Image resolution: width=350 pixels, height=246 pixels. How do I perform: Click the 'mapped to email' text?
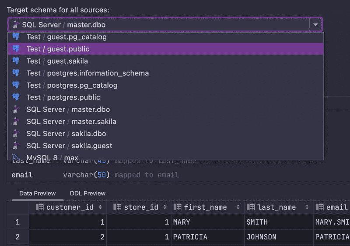tap(147, 175)
